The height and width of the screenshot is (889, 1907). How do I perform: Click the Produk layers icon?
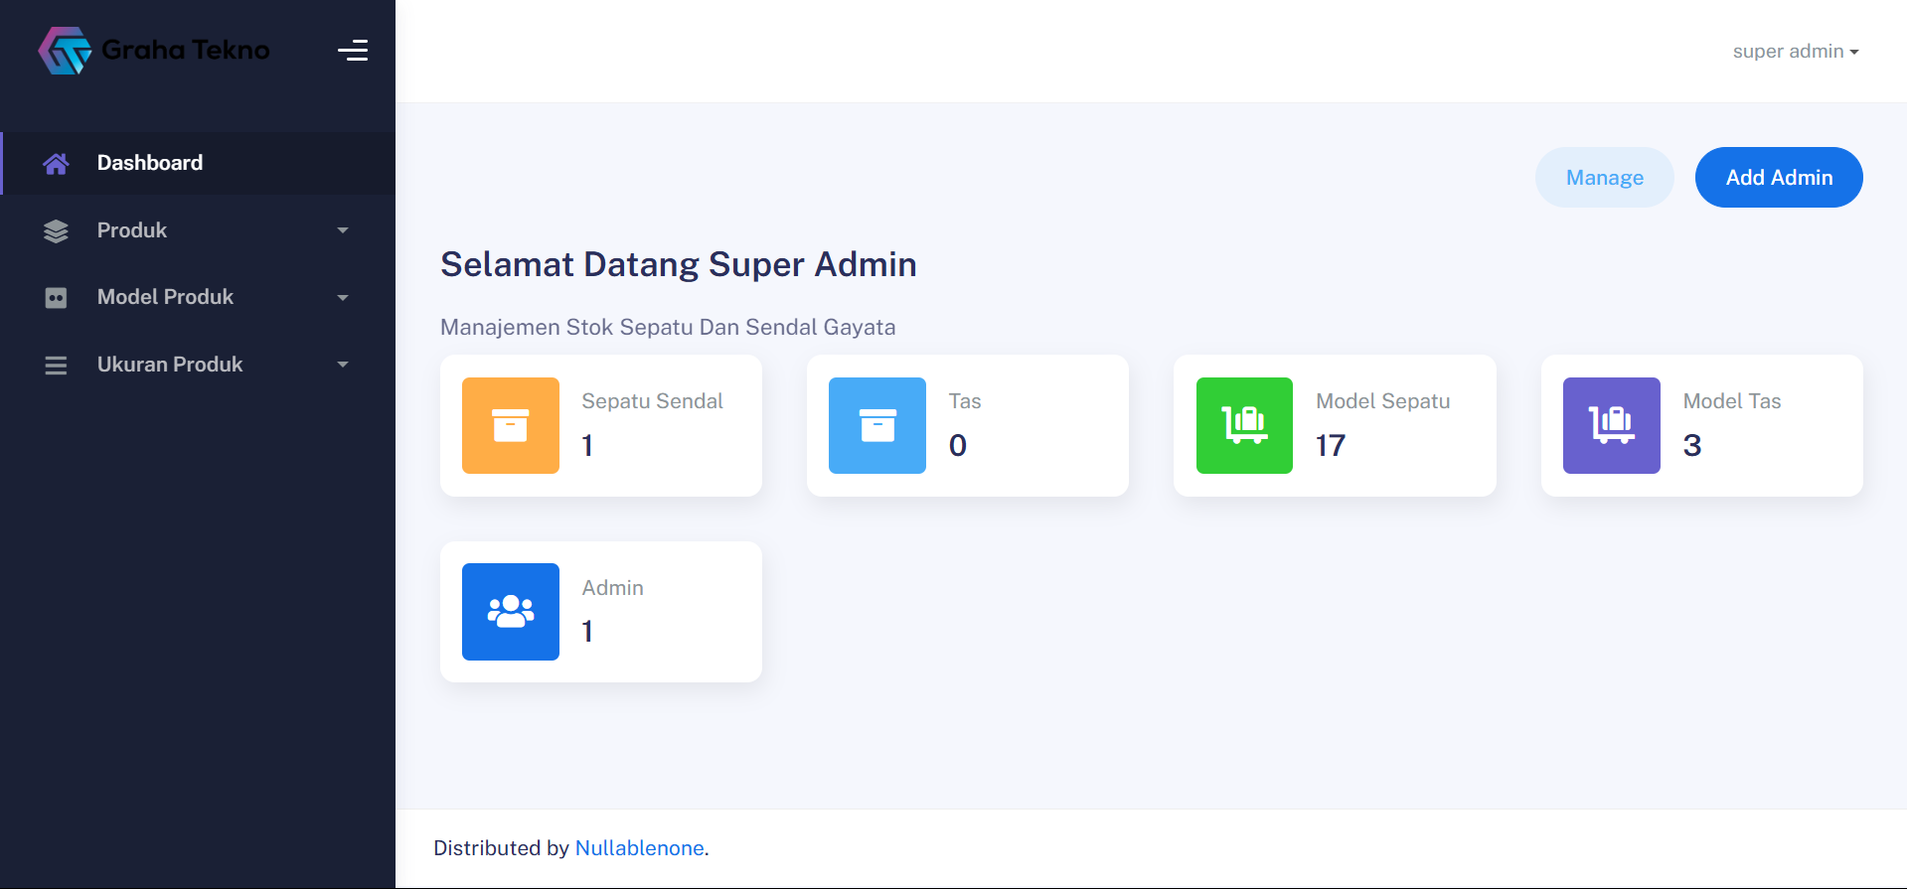[57, 230]
